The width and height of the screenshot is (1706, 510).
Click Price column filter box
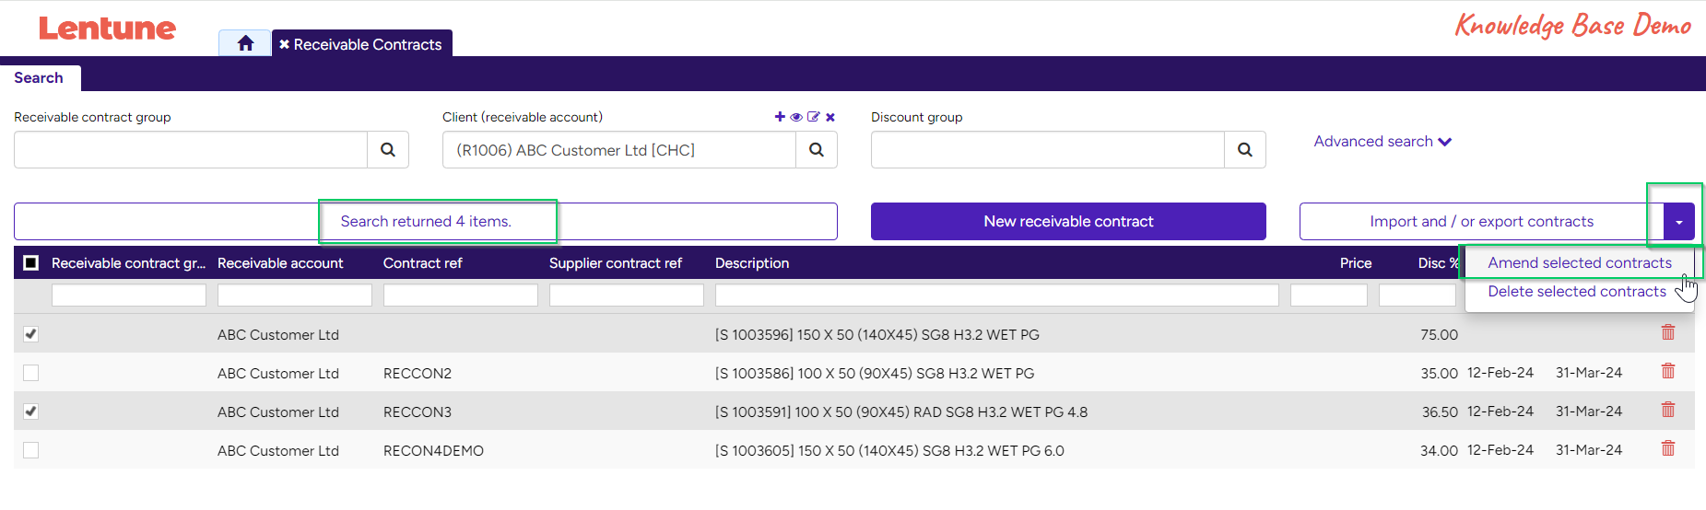(x=1329, y=295)
